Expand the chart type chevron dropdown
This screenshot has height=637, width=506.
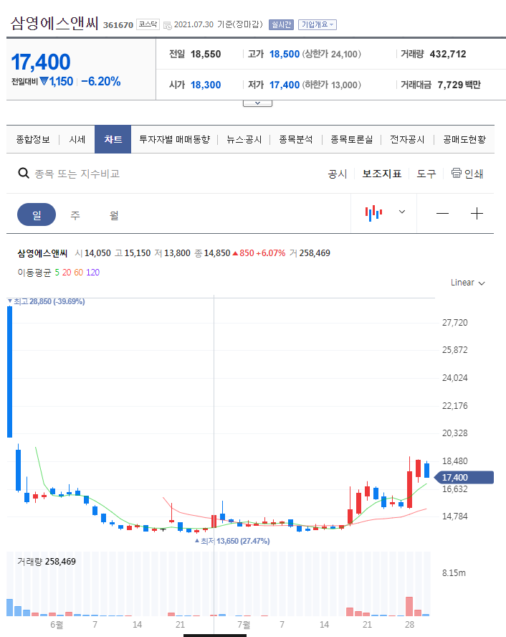(401, 212)
